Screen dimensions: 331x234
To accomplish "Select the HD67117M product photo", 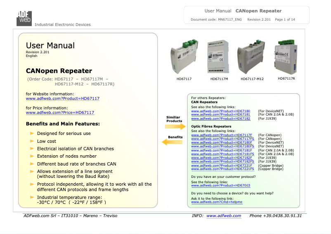I will 219,57.
